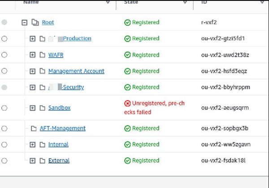
Task: Click the green Registered check icon for Root
Action: (x=127, y=22)
